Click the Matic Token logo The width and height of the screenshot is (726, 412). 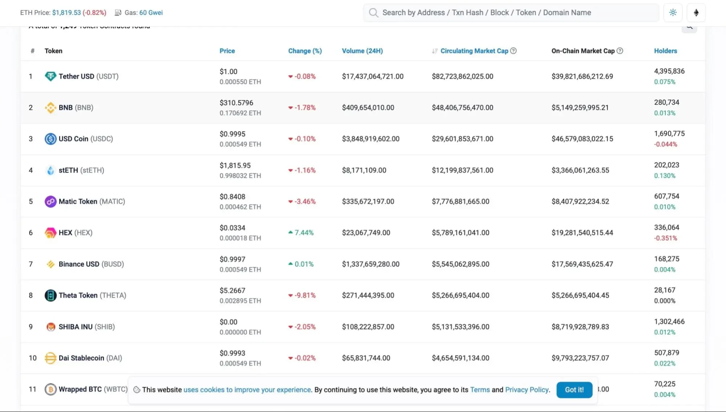[x=50, y=202]
